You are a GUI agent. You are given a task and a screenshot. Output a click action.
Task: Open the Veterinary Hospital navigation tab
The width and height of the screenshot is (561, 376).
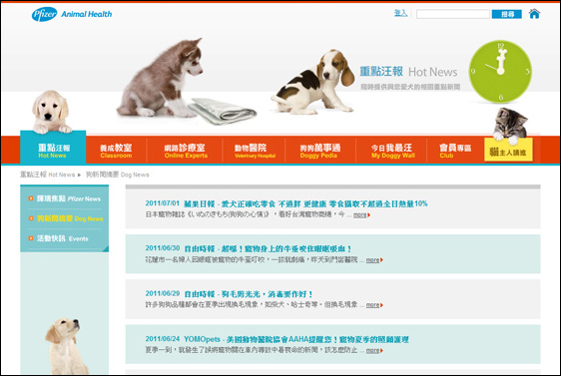254,151
